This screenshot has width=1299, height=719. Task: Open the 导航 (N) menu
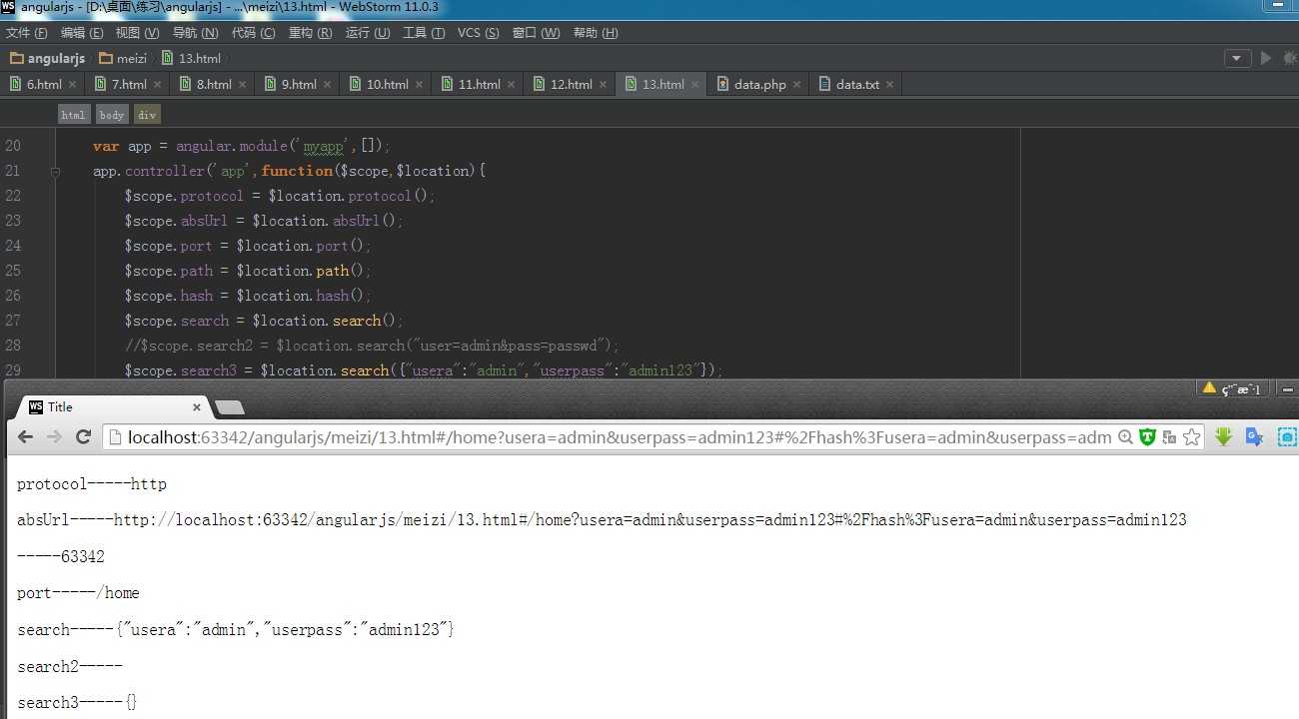click(x=196, y=33)
